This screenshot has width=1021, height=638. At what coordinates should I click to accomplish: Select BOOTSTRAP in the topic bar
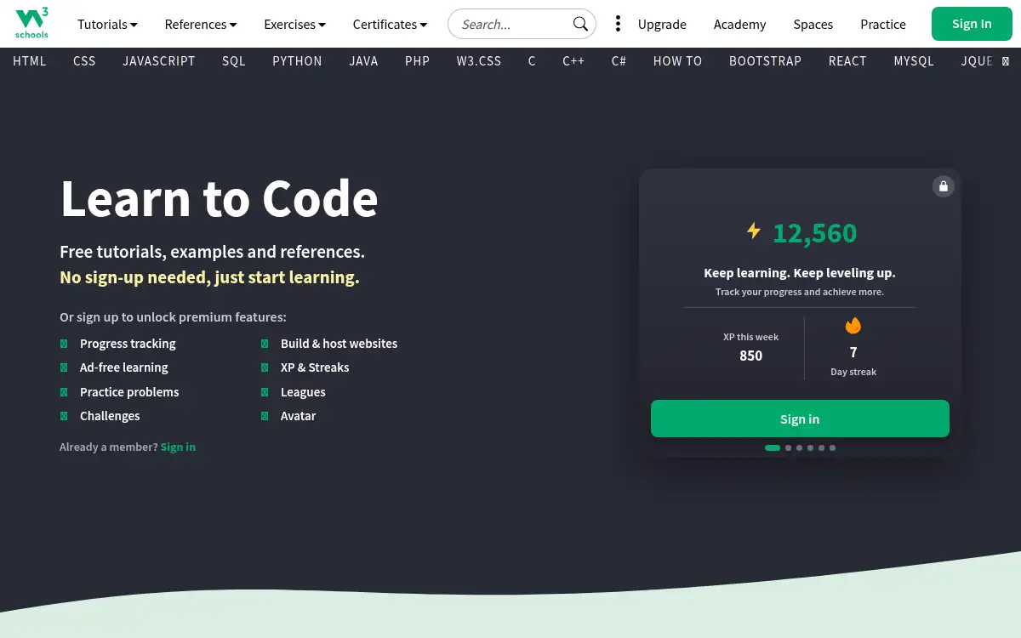(x=765, y=61)
